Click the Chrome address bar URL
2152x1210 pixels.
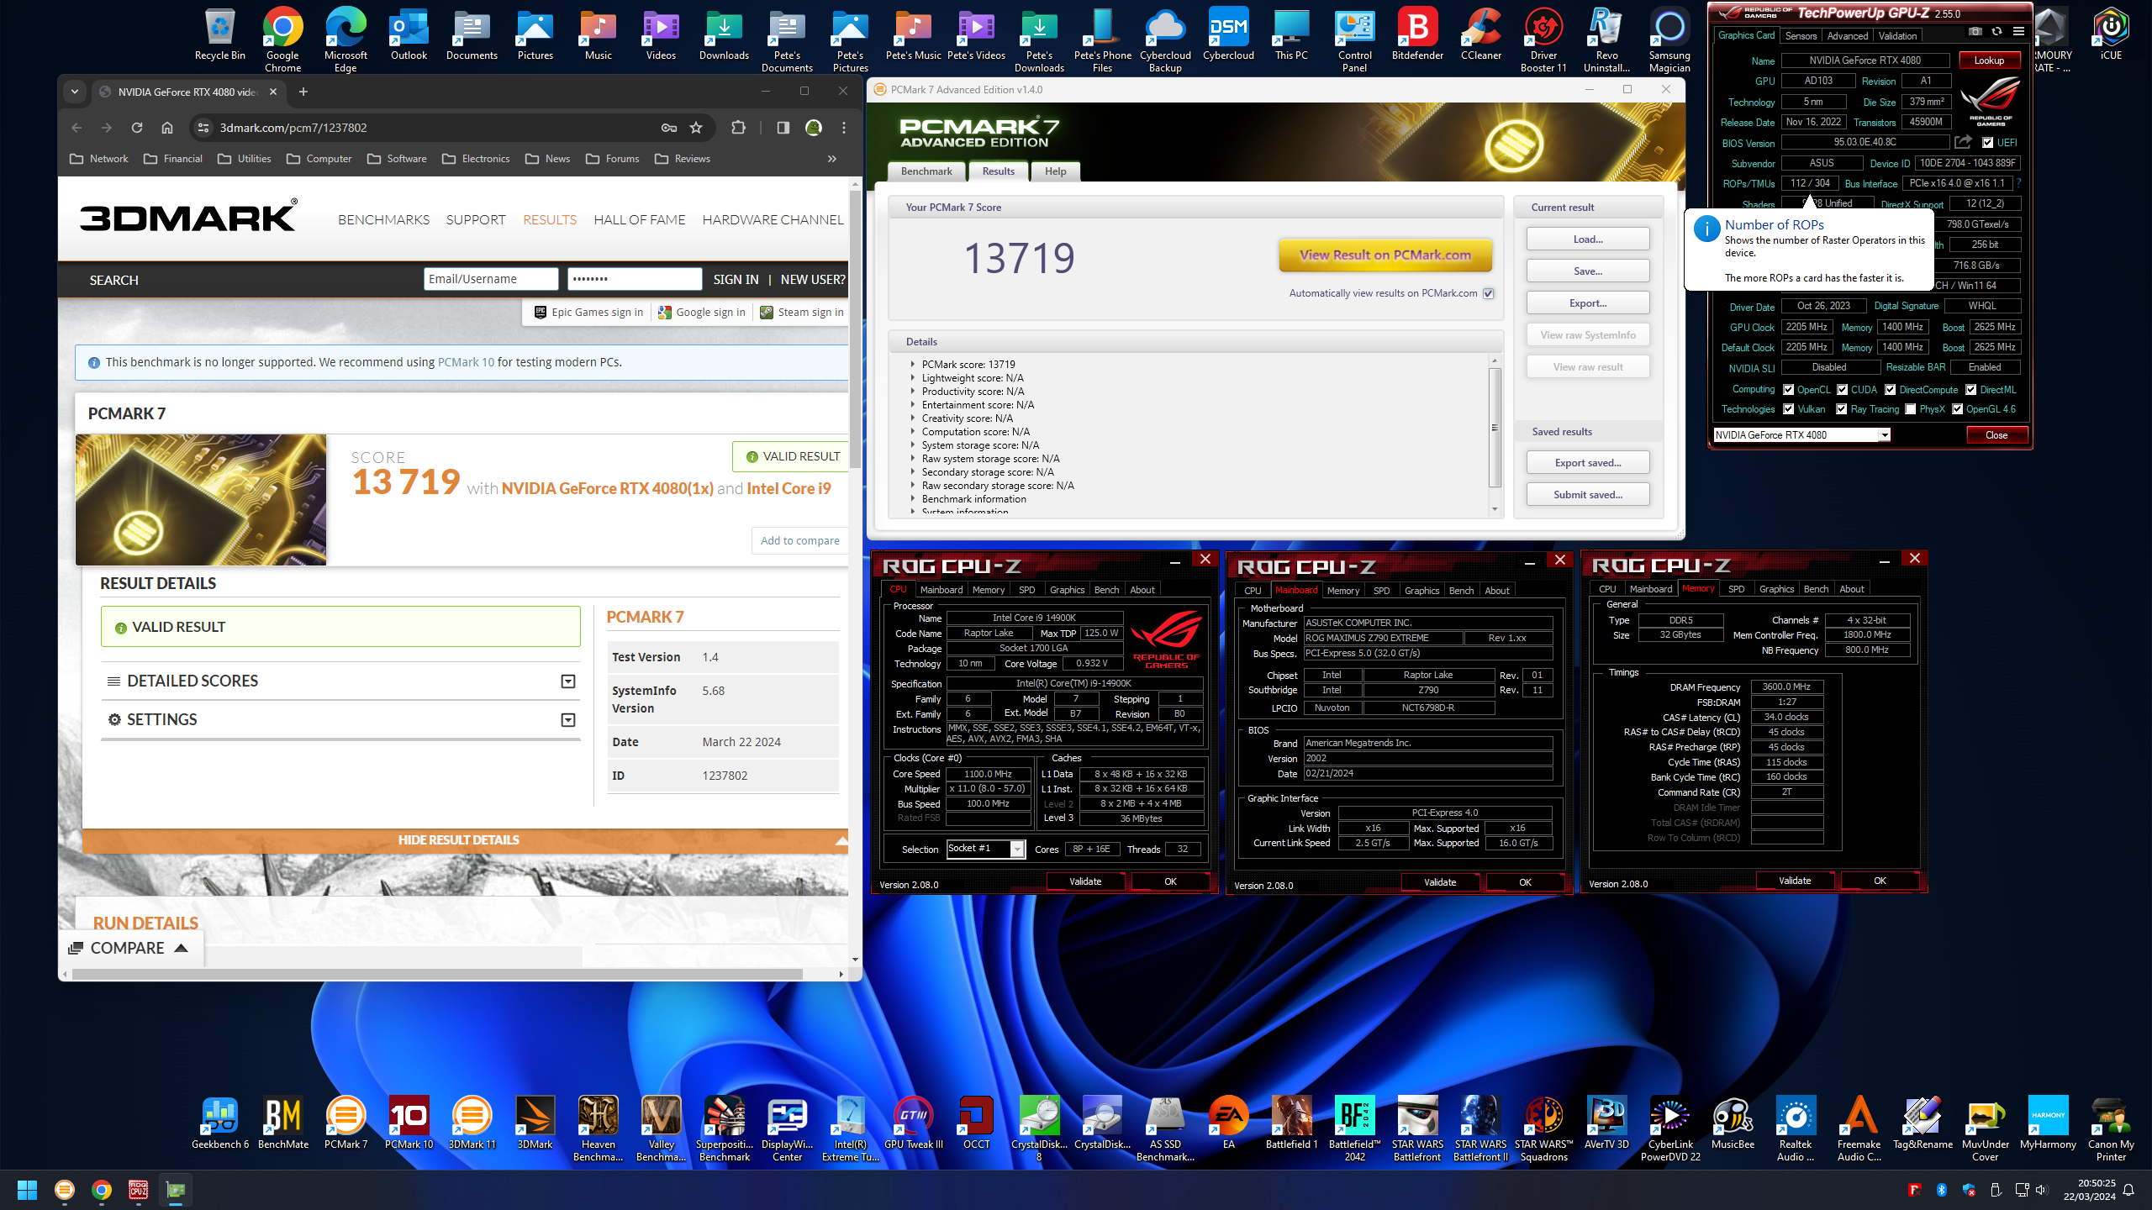click(x=293, y=128)
